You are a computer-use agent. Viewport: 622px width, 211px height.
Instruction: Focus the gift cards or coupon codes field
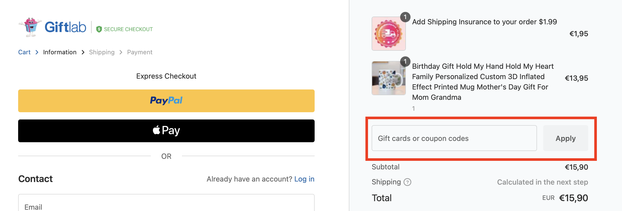click(x=454, y=138)
